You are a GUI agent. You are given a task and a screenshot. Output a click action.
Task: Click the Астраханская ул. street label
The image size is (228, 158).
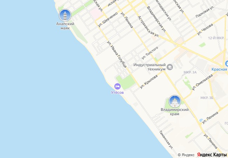[148, 26]
